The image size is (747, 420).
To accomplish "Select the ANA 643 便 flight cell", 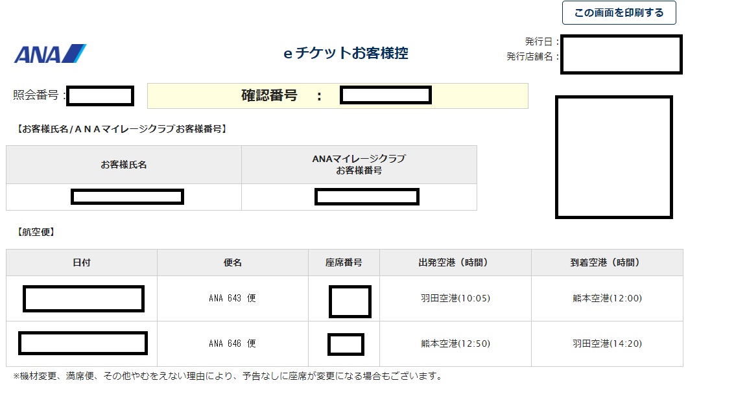I will pos(232,298).
